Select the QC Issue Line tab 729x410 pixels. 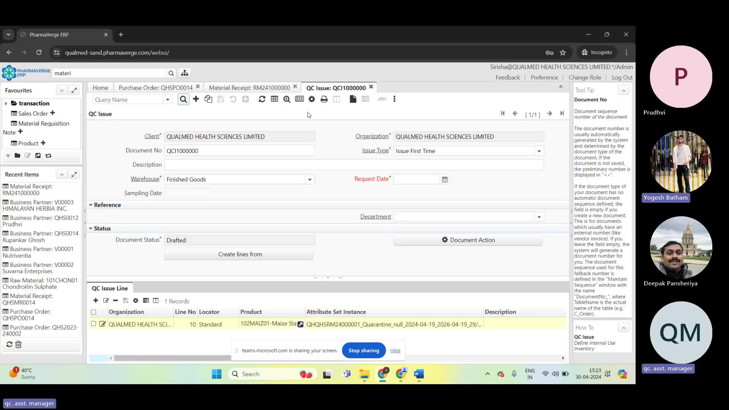[x=110, y=288]
